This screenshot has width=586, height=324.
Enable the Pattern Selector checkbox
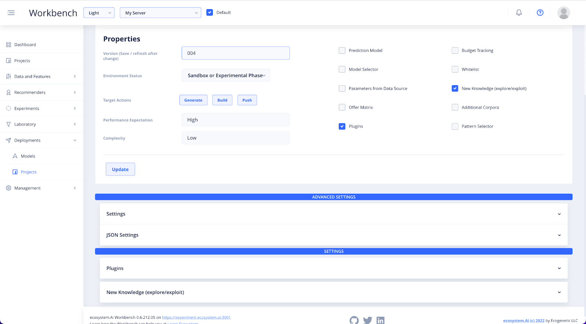click(x=455, y=127)
